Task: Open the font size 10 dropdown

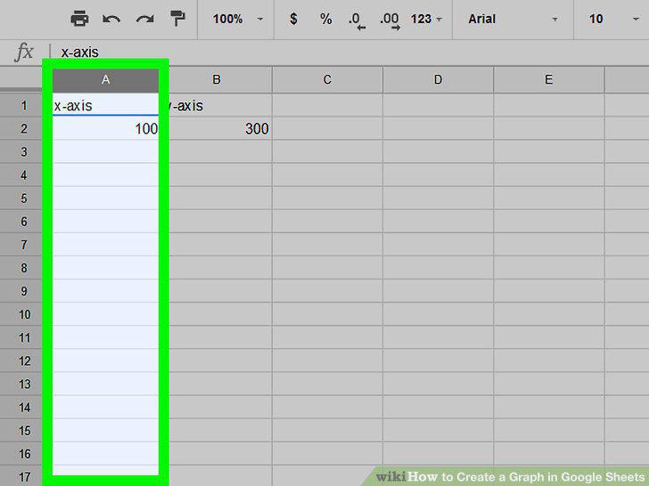Action: [614, 19]
